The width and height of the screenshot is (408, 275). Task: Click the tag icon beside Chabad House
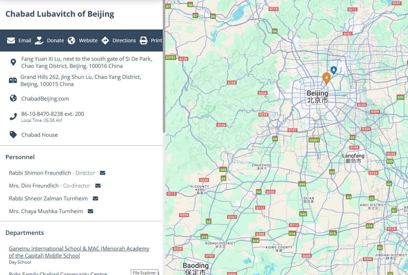[13, 135]
